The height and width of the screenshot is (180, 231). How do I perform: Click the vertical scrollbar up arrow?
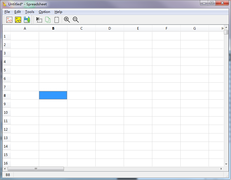pos(226,27)
